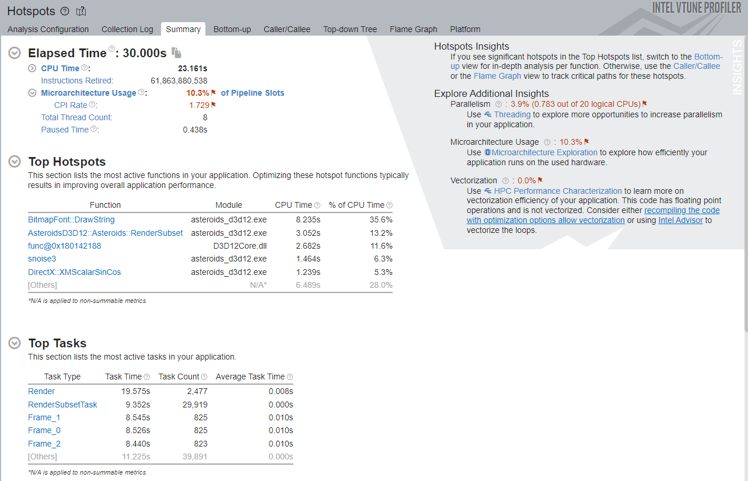Click the recompiling the code with optimization options link
Screen dimensions: 748x481
click(x=593, y=215)
